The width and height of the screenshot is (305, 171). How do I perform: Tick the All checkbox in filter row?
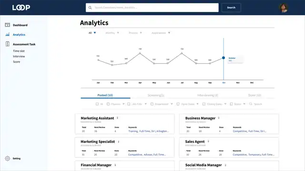pyautogui.click(x=97, y=104)
